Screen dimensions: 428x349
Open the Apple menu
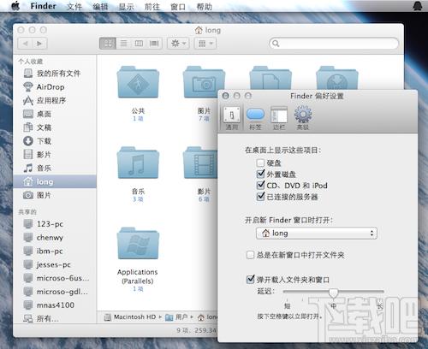[15, 6]
